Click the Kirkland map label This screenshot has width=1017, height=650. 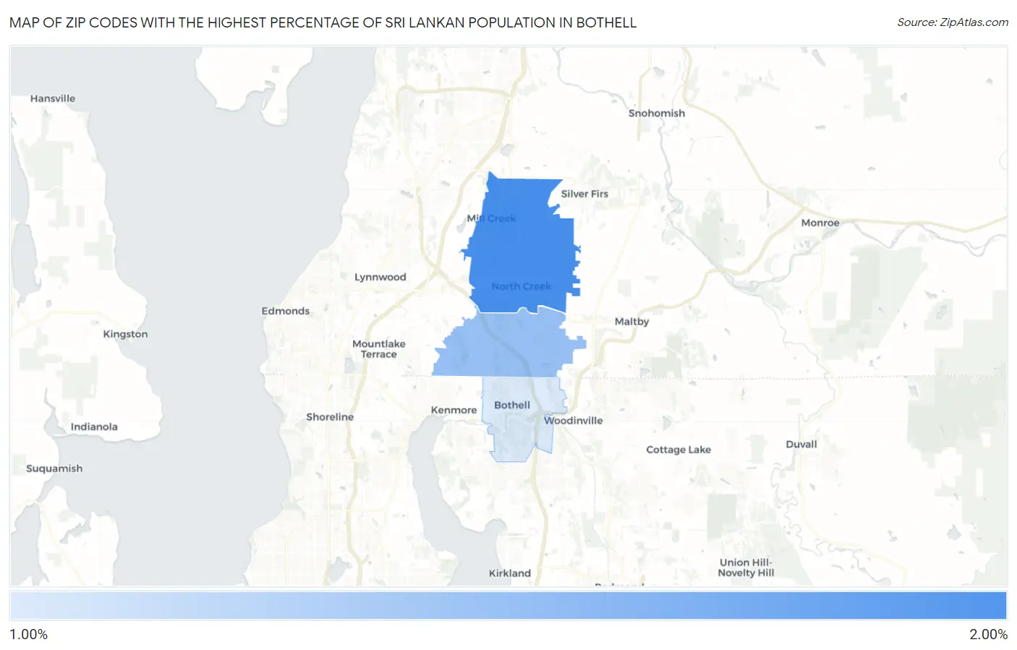tap(510, 573)
